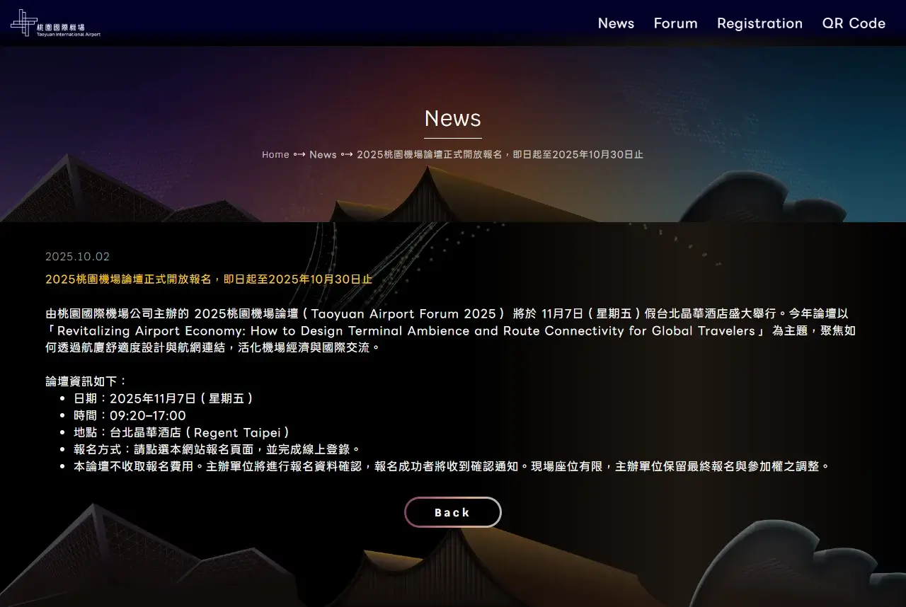
Task: Click the breadcrumb arrow after News
Action: [x=347, y=154]
